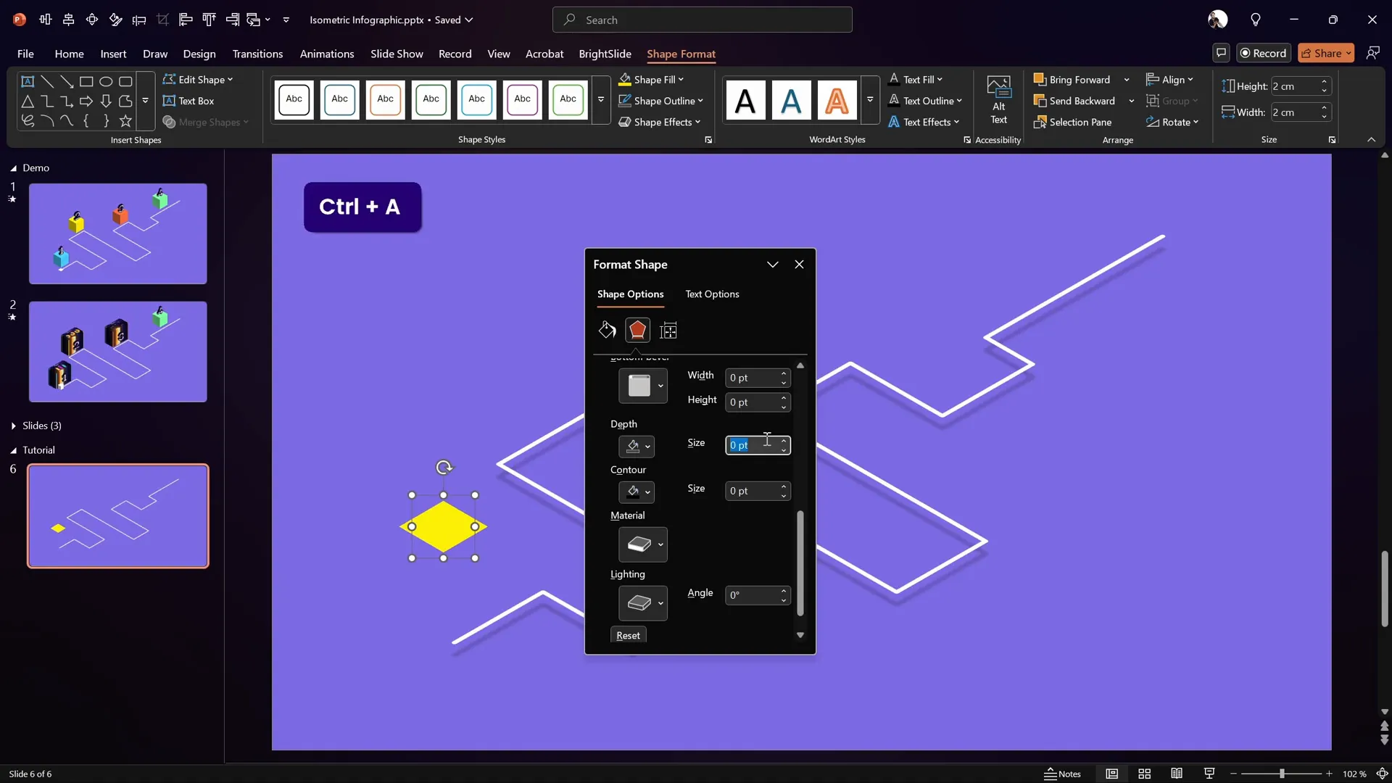
Task: Click the Search box in title bar
Action: (x=702, y=20)
